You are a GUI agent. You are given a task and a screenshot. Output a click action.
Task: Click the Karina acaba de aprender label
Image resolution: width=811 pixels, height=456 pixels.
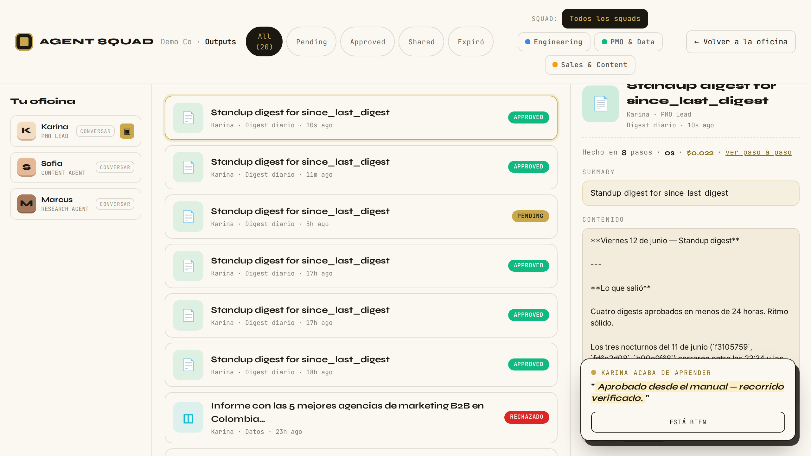[656, 373]
